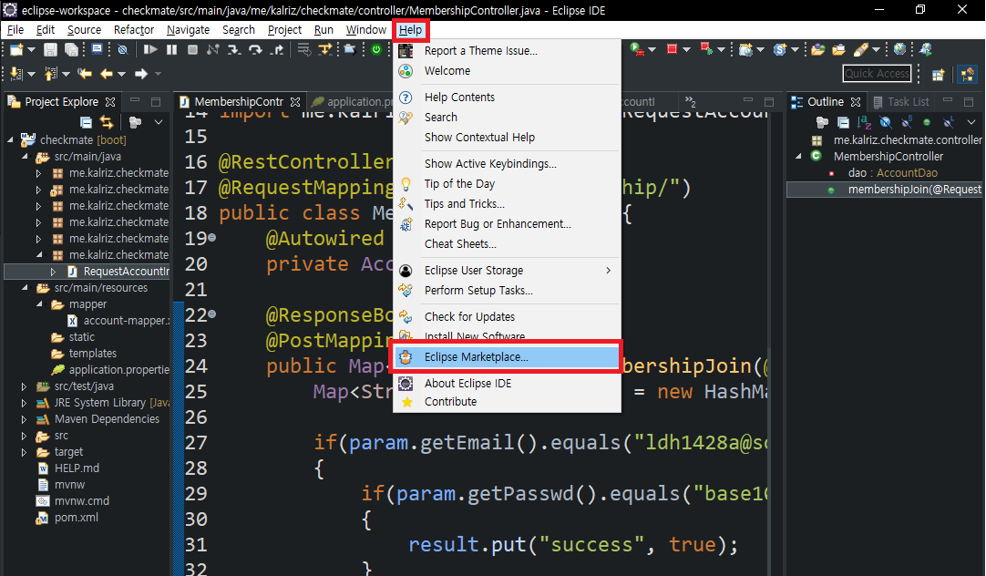986x576 pixels.
Task: Open the Outline view menu chevron
Action: click(x=971, y=122)
